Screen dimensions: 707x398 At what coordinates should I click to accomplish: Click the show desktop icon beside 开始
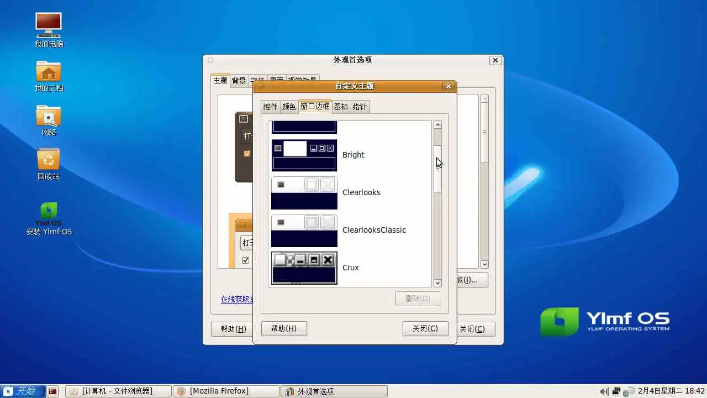point(52,391)
